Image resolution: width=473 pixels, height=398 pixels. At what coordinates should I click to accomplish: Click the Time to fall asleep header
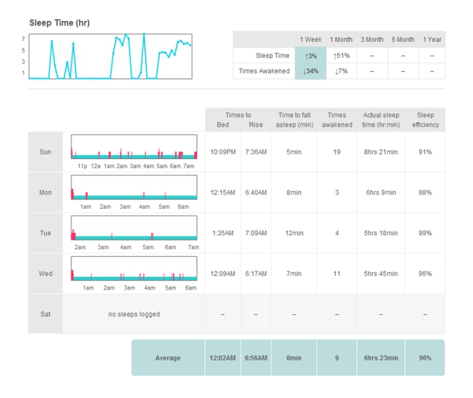294,120
